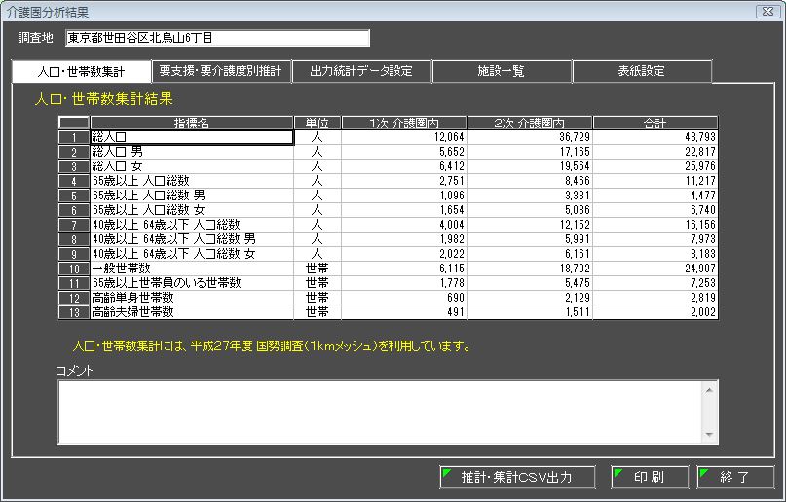Click the 調査地 address input field
Screen dimensions: 786x502
click(x=218, y=38)
